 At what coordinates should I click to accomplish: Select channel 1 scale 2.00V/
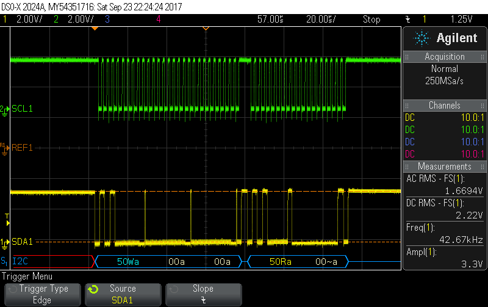(29, 20)
